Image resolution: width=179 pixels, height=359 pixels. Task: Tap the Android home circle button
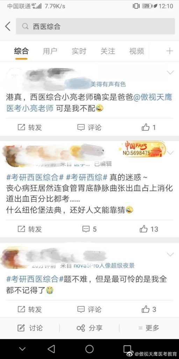click(89, 349)
